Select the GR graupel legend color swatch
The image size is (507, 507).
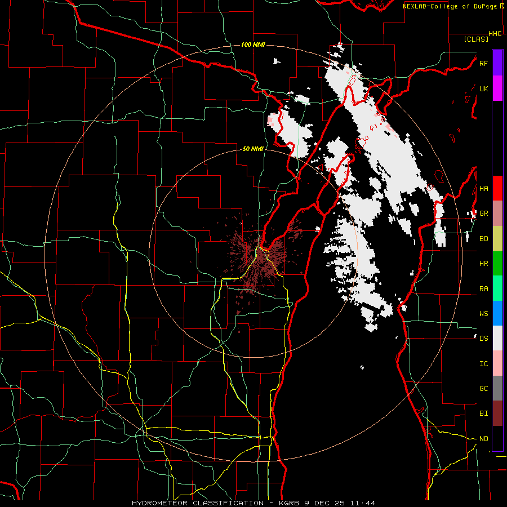tap(497, 213)
